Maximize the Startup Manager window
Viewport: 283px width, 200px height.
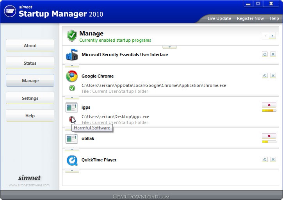258,4
